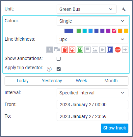Enable the Show annotations checkbox
This screenshot has height=137, width=133.
(x=59, y=59)
